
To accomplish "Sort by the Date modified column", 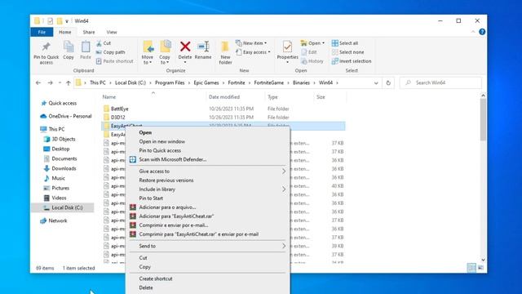I will pos(224,97).
